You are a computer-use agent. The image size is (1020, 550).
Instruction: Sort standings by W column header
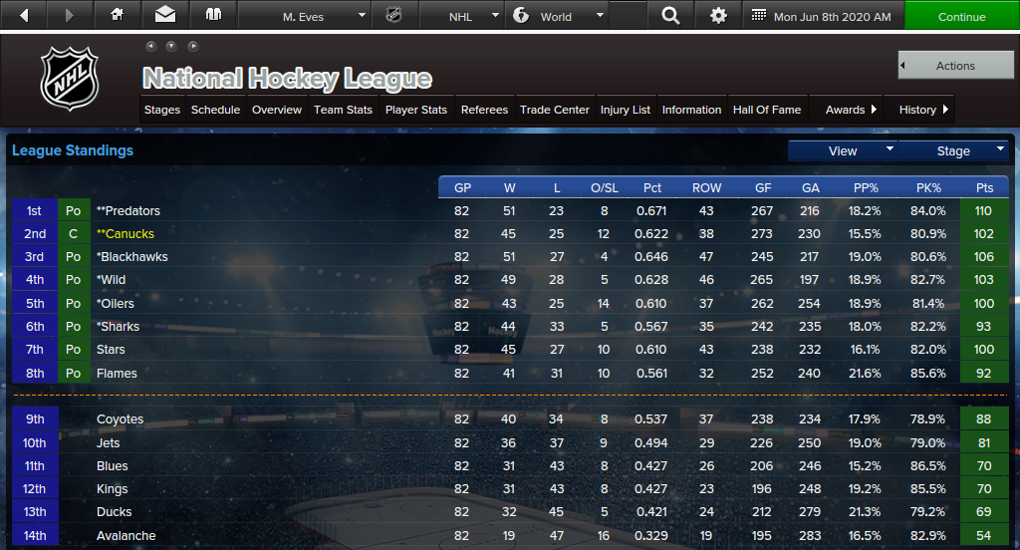coord(509,187)
